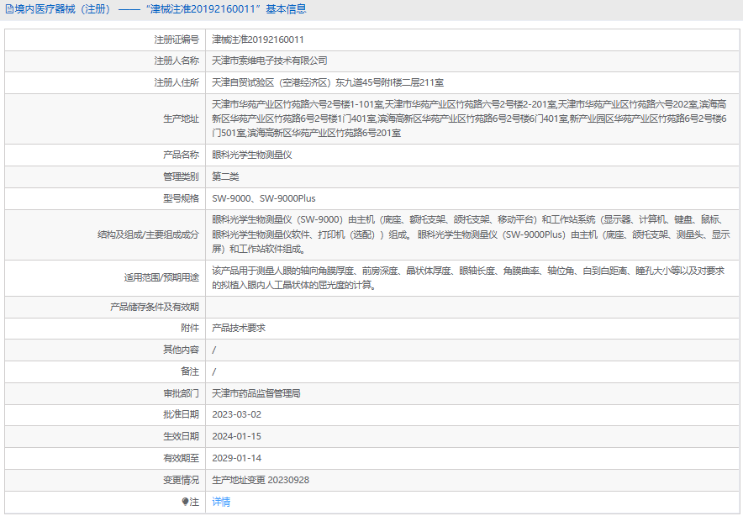Viewport: 743px width, 516px height.
Task: Click the bulb icon beside 注 label
Action: click(x=186, y=502)
